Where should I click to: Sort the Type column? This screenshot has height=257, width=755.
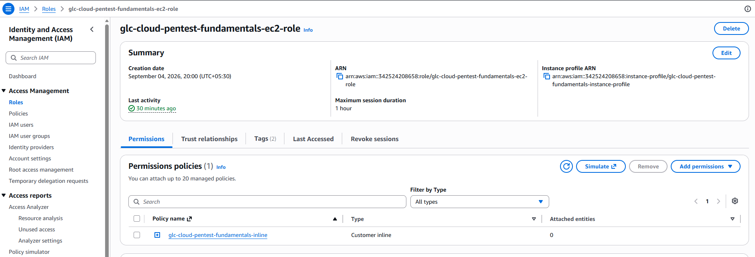(534, 219)
